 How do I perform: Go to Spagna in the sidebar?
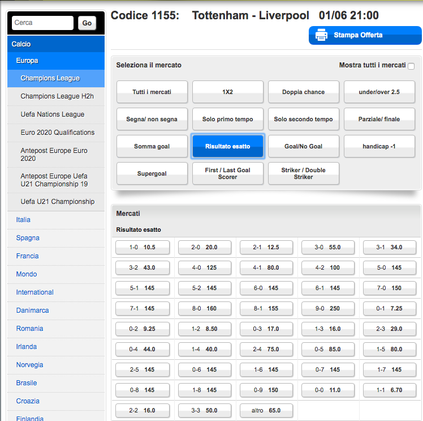pyautogui.click(x=28, y=238)
